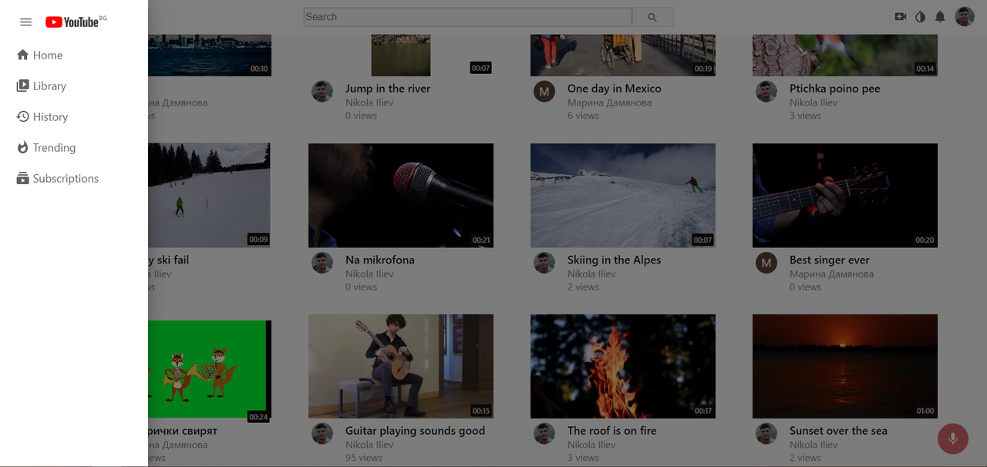Open The roof is on fire thumbnail

click(623, 366)
